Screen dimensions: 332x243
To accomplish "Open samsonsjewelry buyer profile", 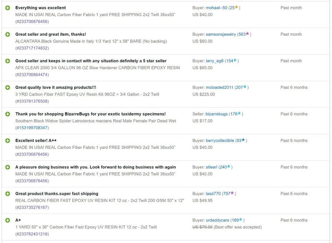I will (x=221, y=35).
